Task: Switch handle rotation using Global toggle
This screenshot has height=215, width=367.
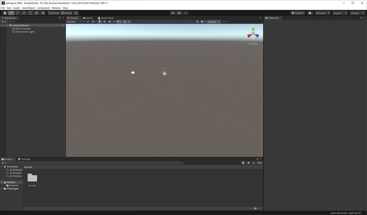Action: (67, 13)
